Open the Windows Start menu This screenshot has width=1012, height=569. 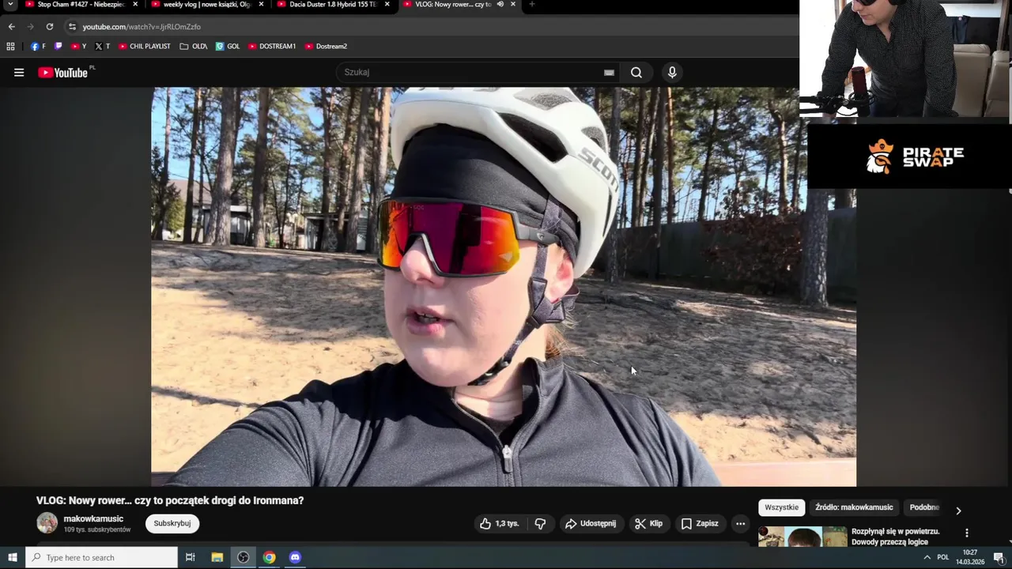coord(13,557)
